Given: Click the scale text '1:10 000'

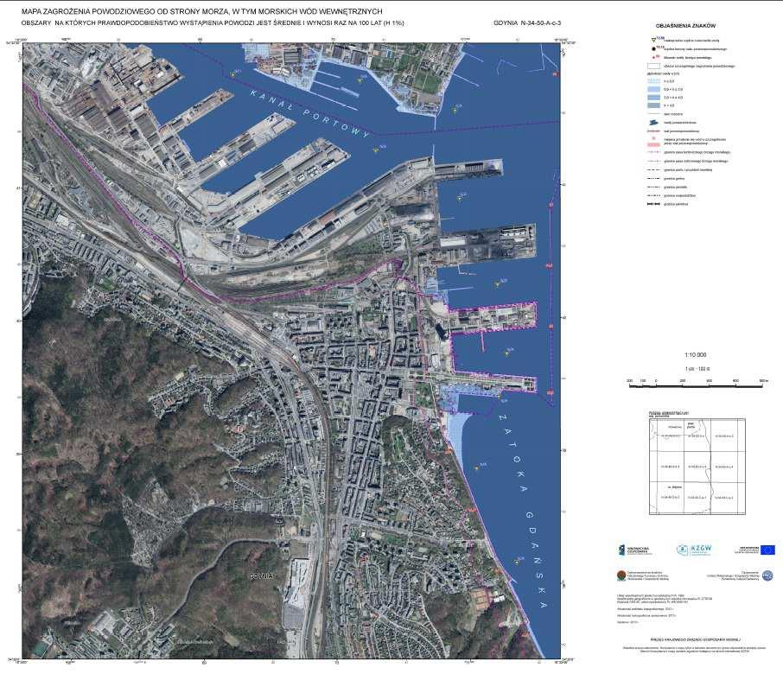Looking at the screenshot, I should pyautogui.click(x=695, y=355).
